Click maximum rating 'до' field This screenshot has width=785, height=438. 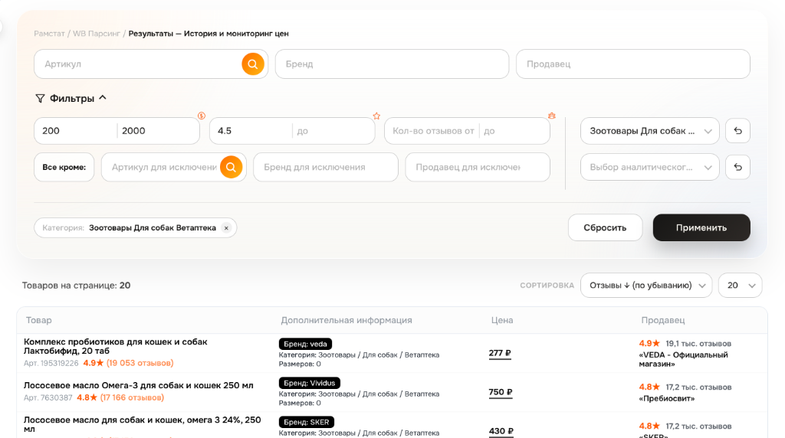[333, 131]
